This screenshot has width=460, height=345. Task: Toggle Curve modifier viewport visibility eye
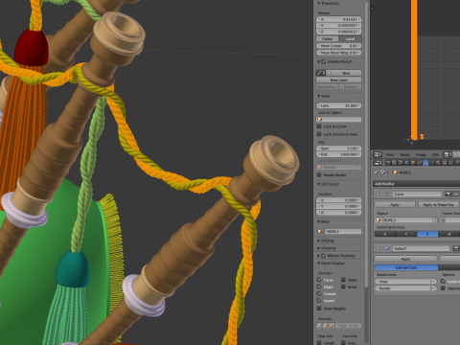click(x=456, y=195)
